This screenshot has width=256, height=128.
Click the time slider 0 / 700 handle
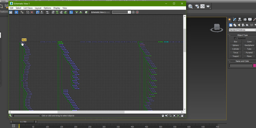23,122
